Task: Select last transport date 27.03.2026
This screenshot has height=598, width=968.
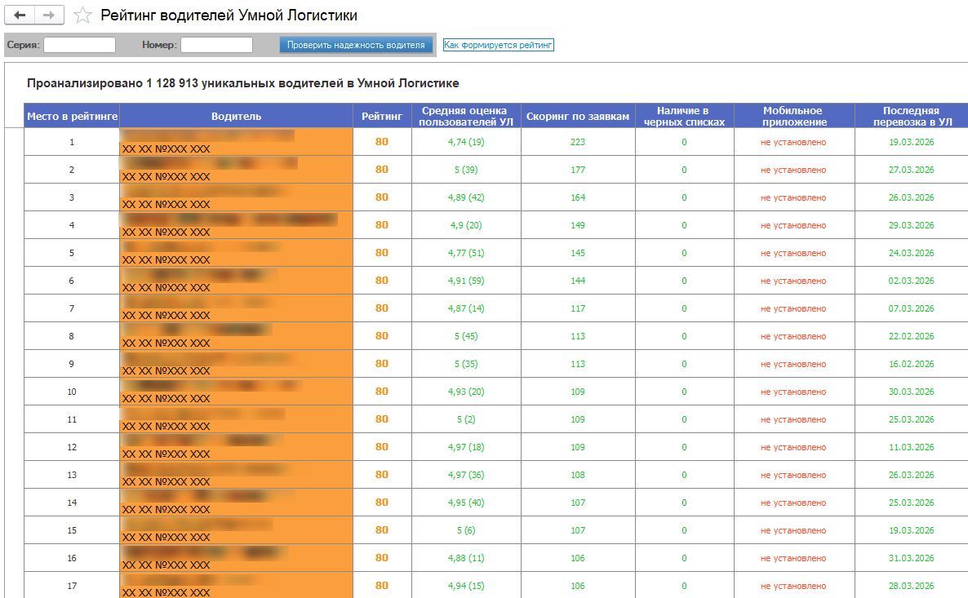Action: pyautogui.click(x=911, y=170)
